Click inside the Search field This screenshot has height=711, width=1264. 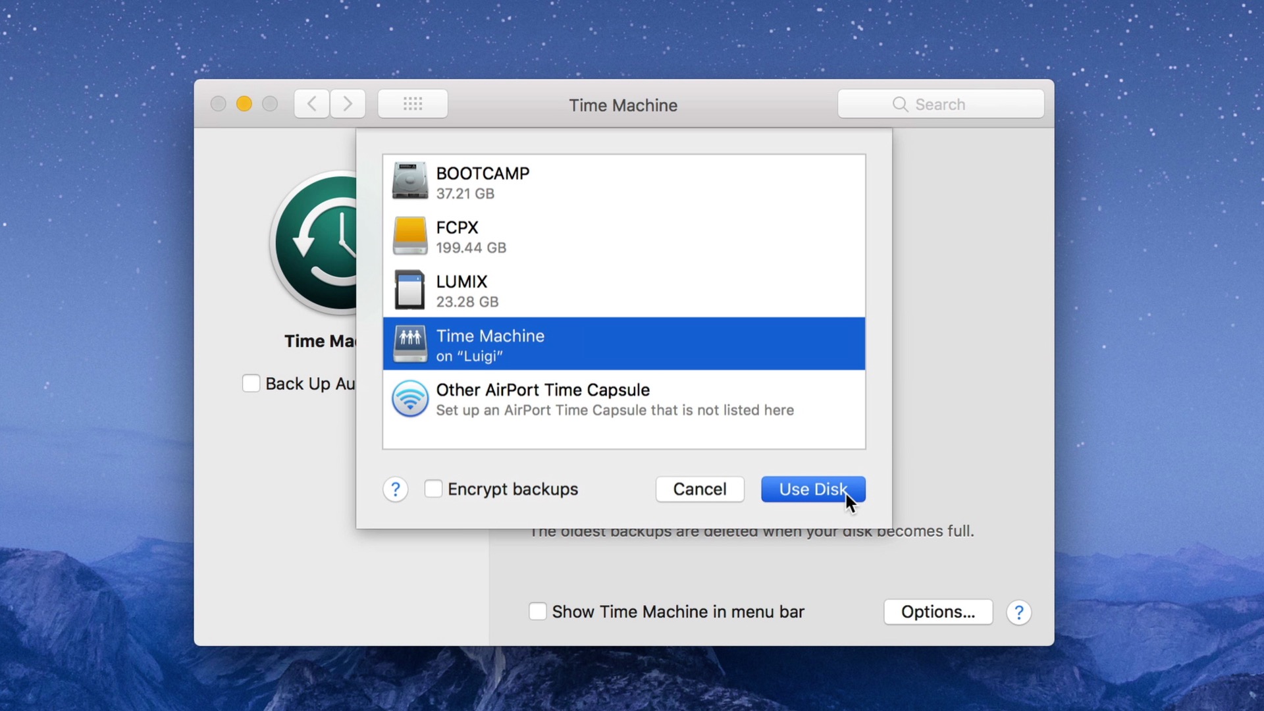point(941,103)
